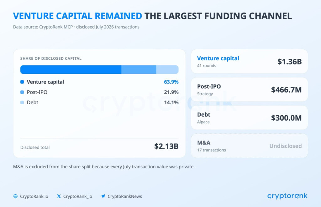The height and width of the screenshot is (207, 321).
Task: Click the Share of Disclosed Capital heading
Action: click(x=51, y=58)
